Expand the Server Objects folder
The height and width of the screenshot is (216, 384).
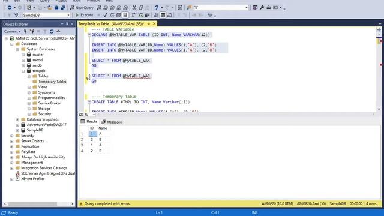(12, 141)
